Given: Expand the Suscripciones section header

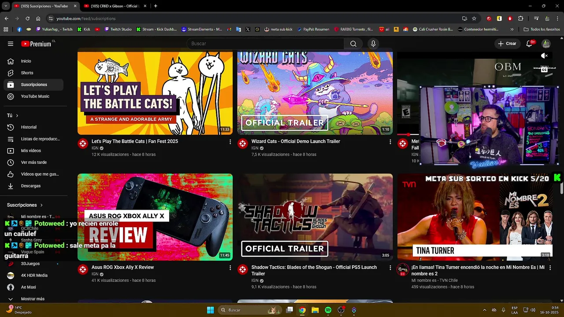Looking at the screenshot, I should coord(25,205).
